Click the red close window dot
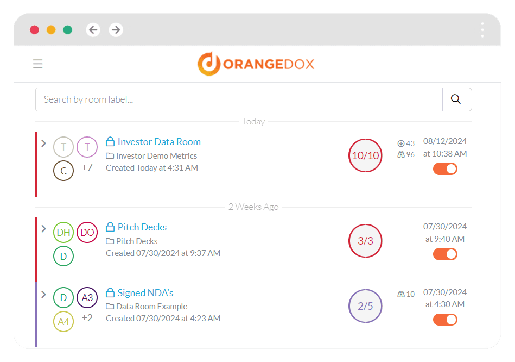The height and width of the screenshot is (362, 515). pyautogui.click(x=35, y=30)
